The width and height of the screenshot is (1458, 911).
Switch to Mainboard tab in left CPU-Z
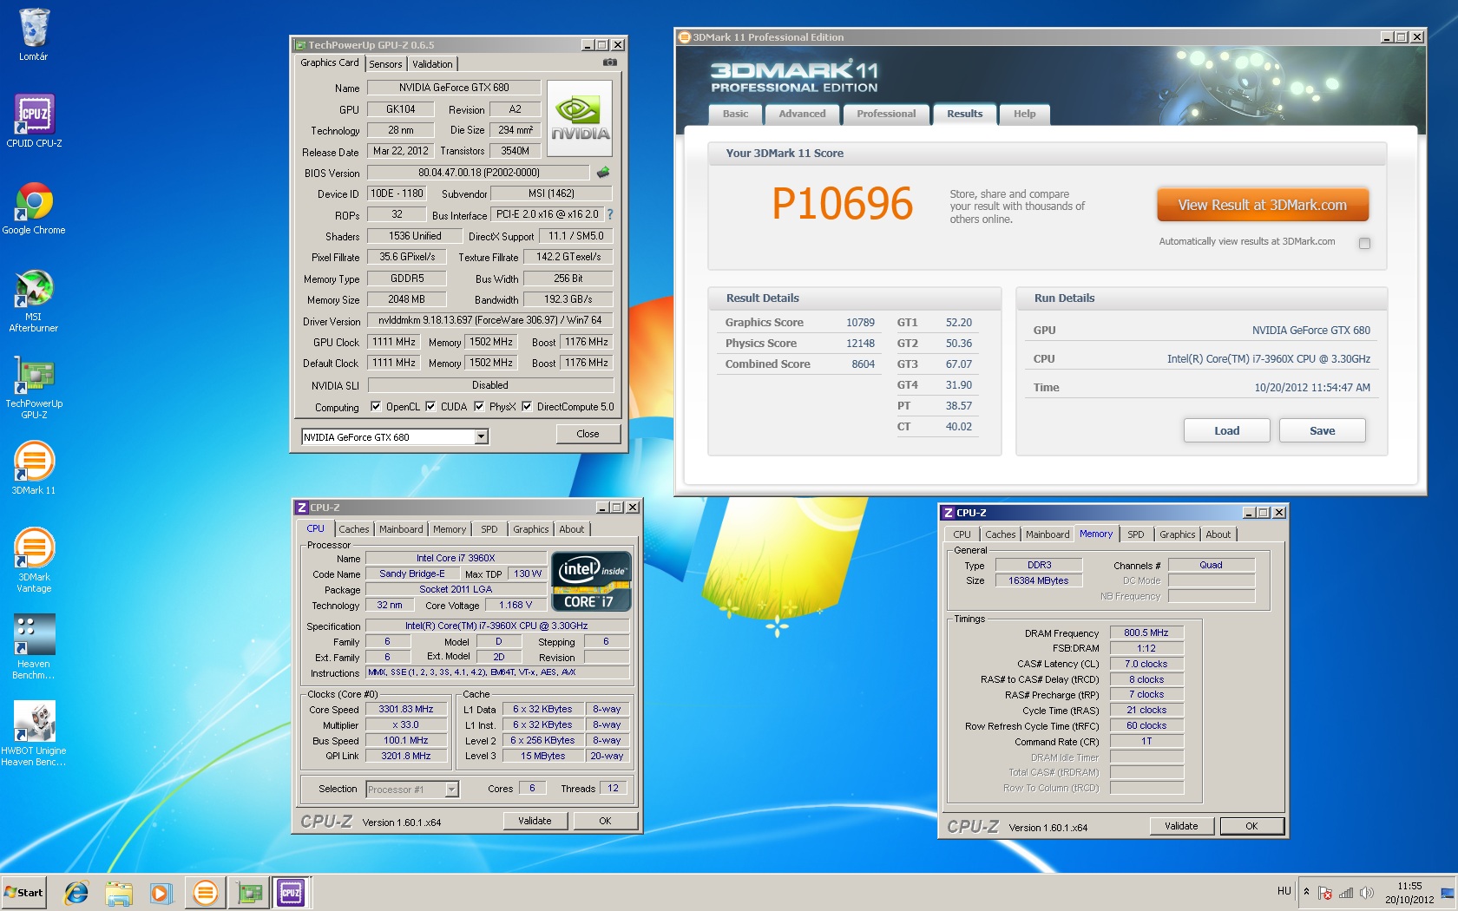pyautogui.click(x=401, y=529)
